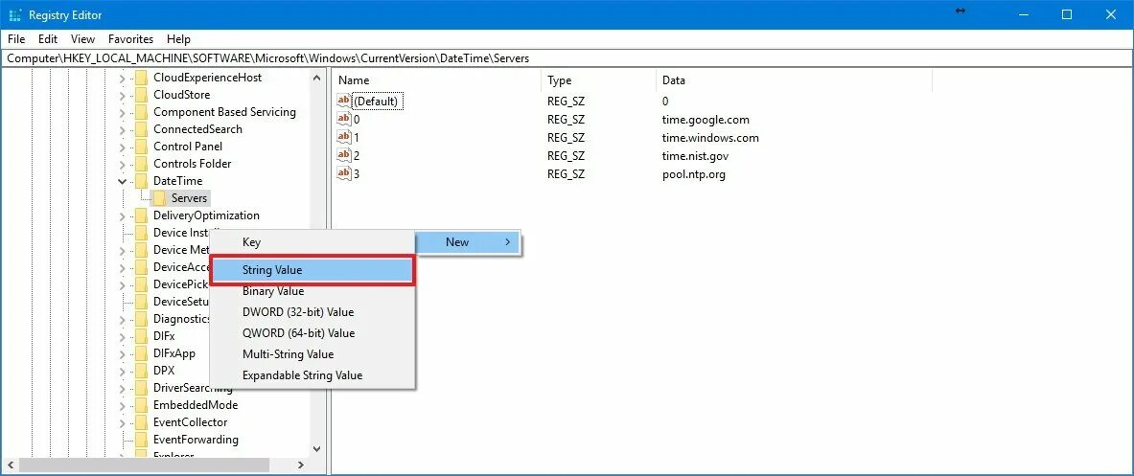This screenshot has width=1134, height=476.
Task: Click the Servers folder icon
Action: click(159, 198)
